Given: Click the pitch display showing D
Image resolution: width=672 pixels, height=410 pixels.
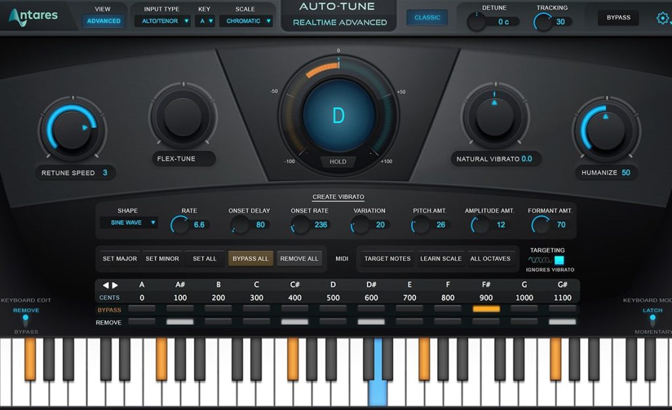Looking at the screenshot, I should 339,115.
